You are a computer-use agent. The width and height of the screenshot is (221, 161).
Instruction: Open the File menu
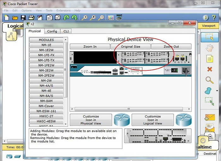tap(6, 10)
